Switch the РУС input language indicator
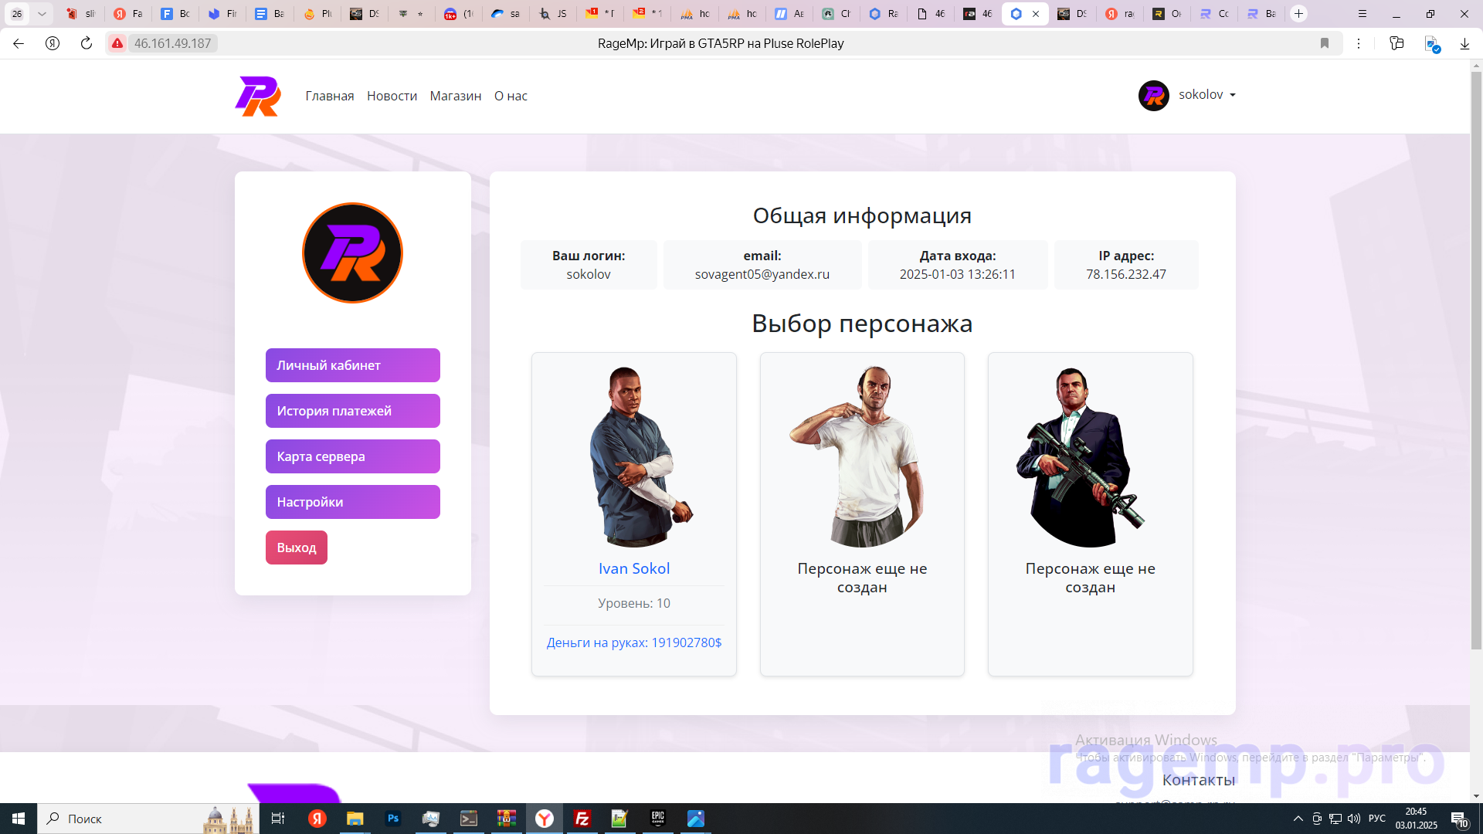The width and height of the screenshot is (1483, 834). click(x=1377, y=819)
